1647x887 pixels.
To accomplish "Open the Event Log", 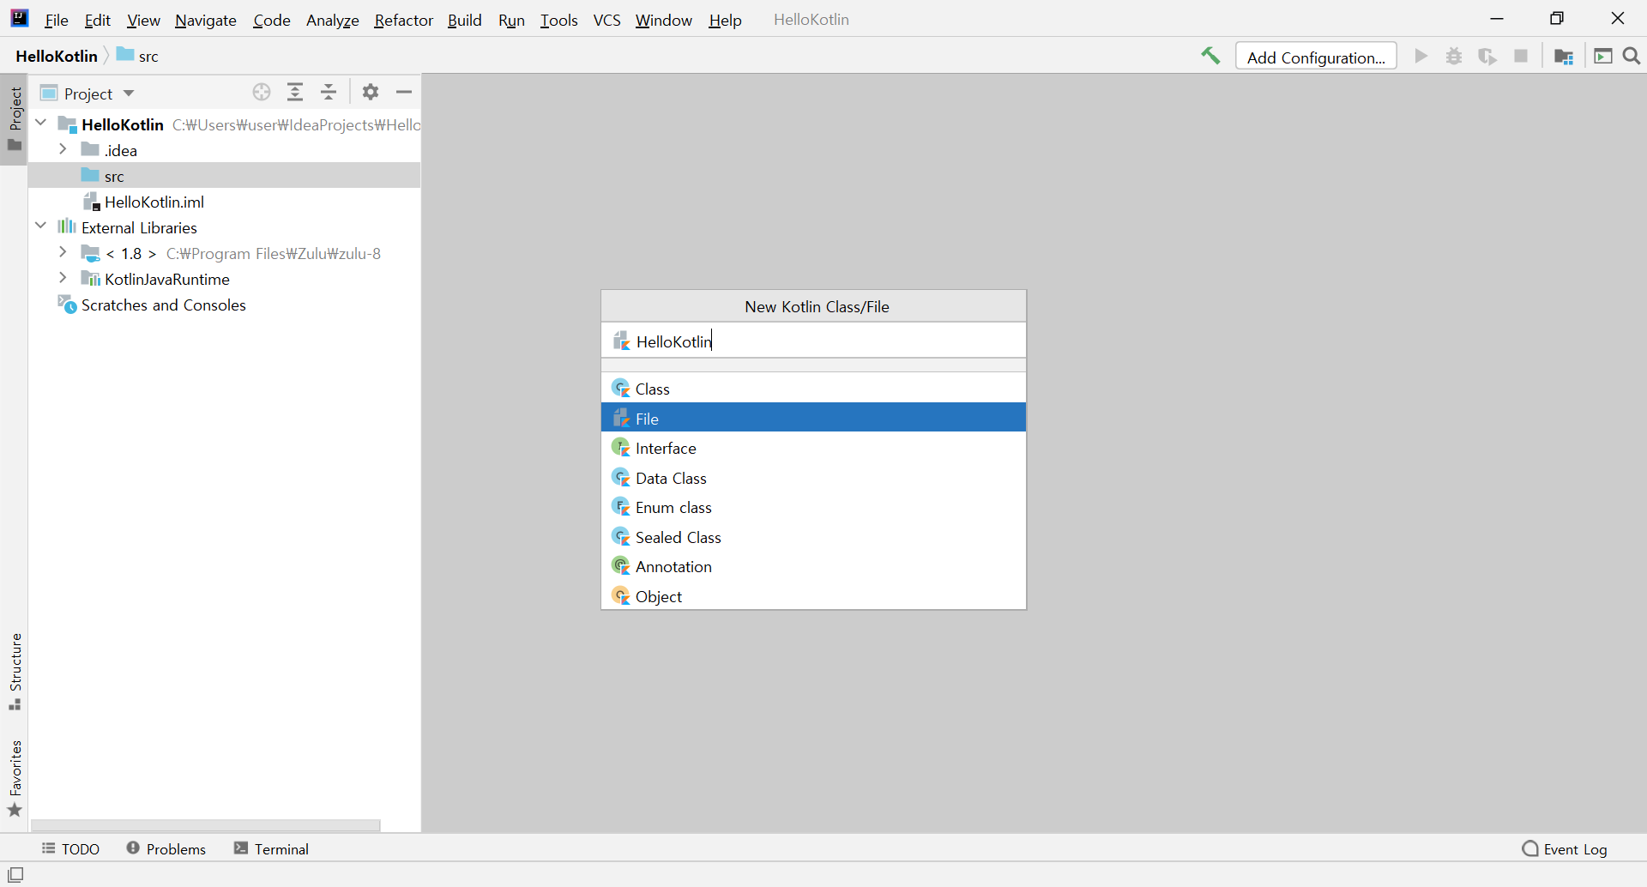I will click(1565, 848).
